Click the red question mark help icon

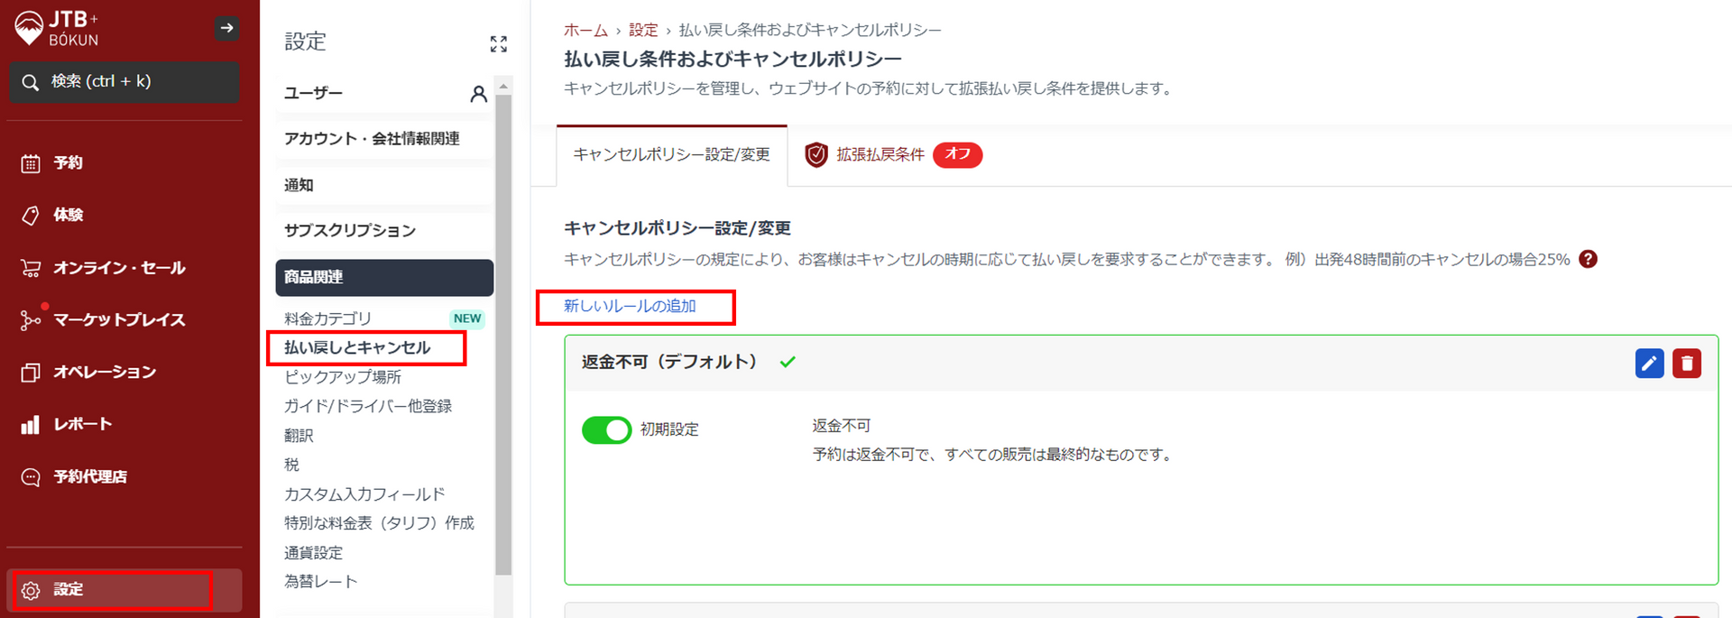pyautogui.click(x=1589, y=260)
